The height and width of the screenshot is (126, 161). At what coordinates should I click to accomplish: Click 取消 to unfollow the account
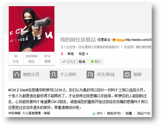82,62
